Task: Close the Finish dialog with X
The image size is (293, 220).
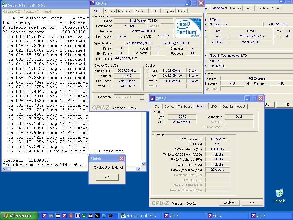Action: pos(122,159)
